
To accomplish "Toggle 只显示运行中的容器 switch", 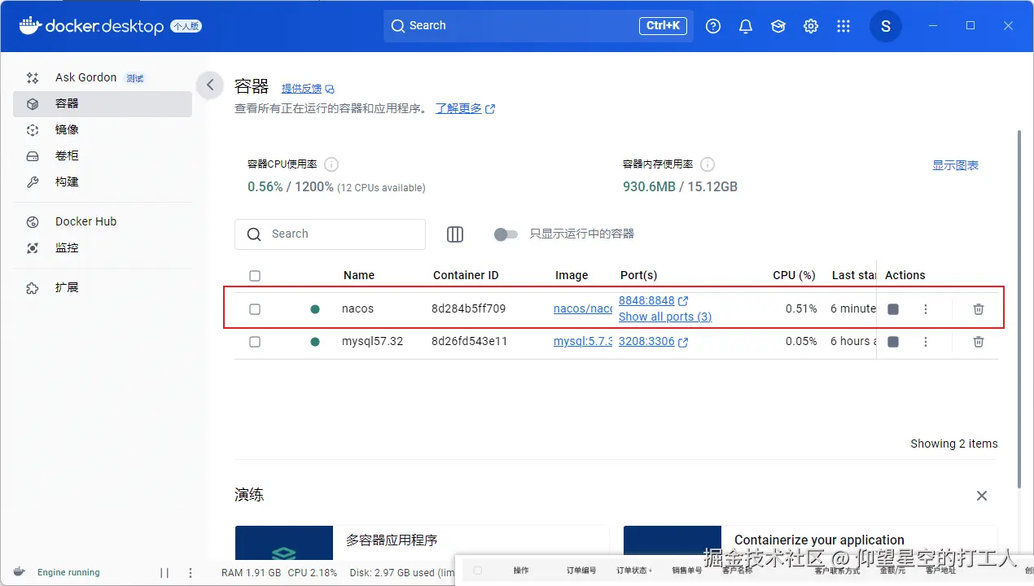I will (506, 234).
